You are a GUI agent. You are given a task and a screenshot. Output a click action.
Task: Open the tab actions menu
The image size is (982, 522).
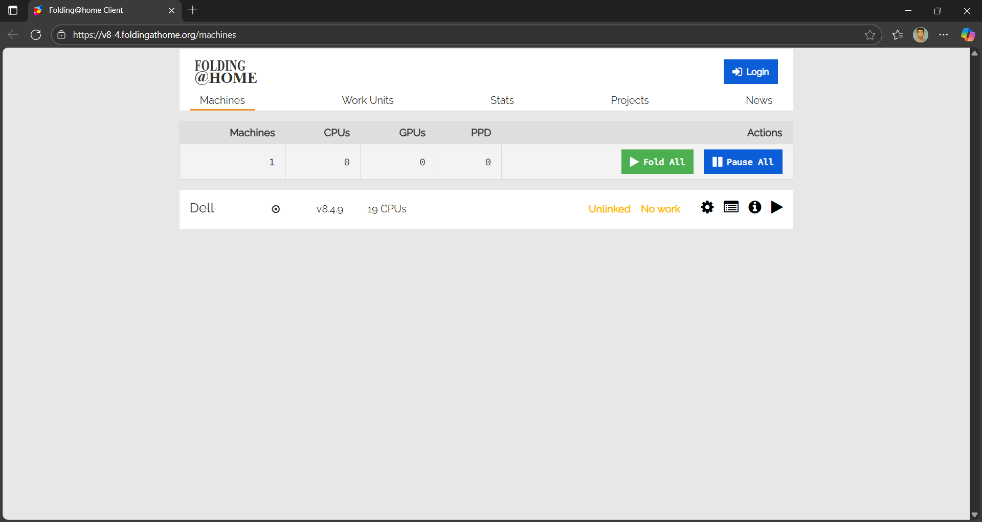tap(13, 10)
